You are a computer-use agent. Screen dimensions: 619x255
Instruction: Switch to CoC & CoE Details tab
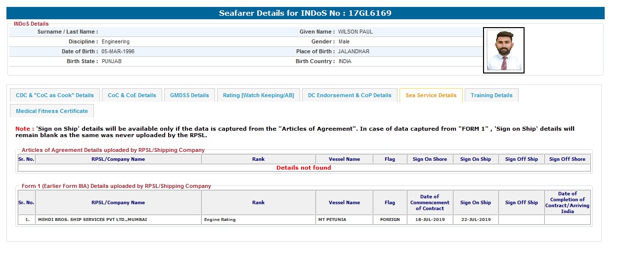(132, 95)
